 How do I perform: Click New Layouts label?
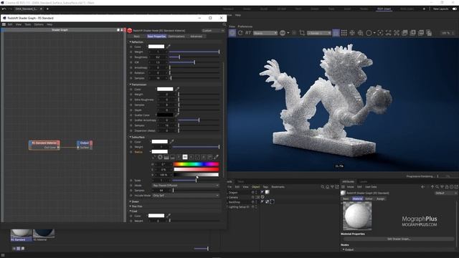pos(440,9)
